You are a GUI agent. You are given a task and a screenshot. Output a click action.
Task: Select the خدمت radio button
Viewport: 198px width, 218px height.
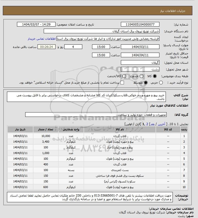[x=141, y=76]
